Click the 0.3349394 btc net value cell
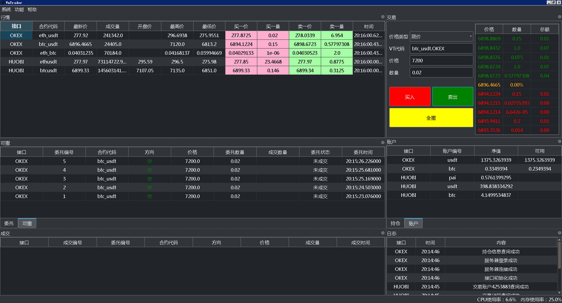The image size is (562, 303). pos(496,169)
